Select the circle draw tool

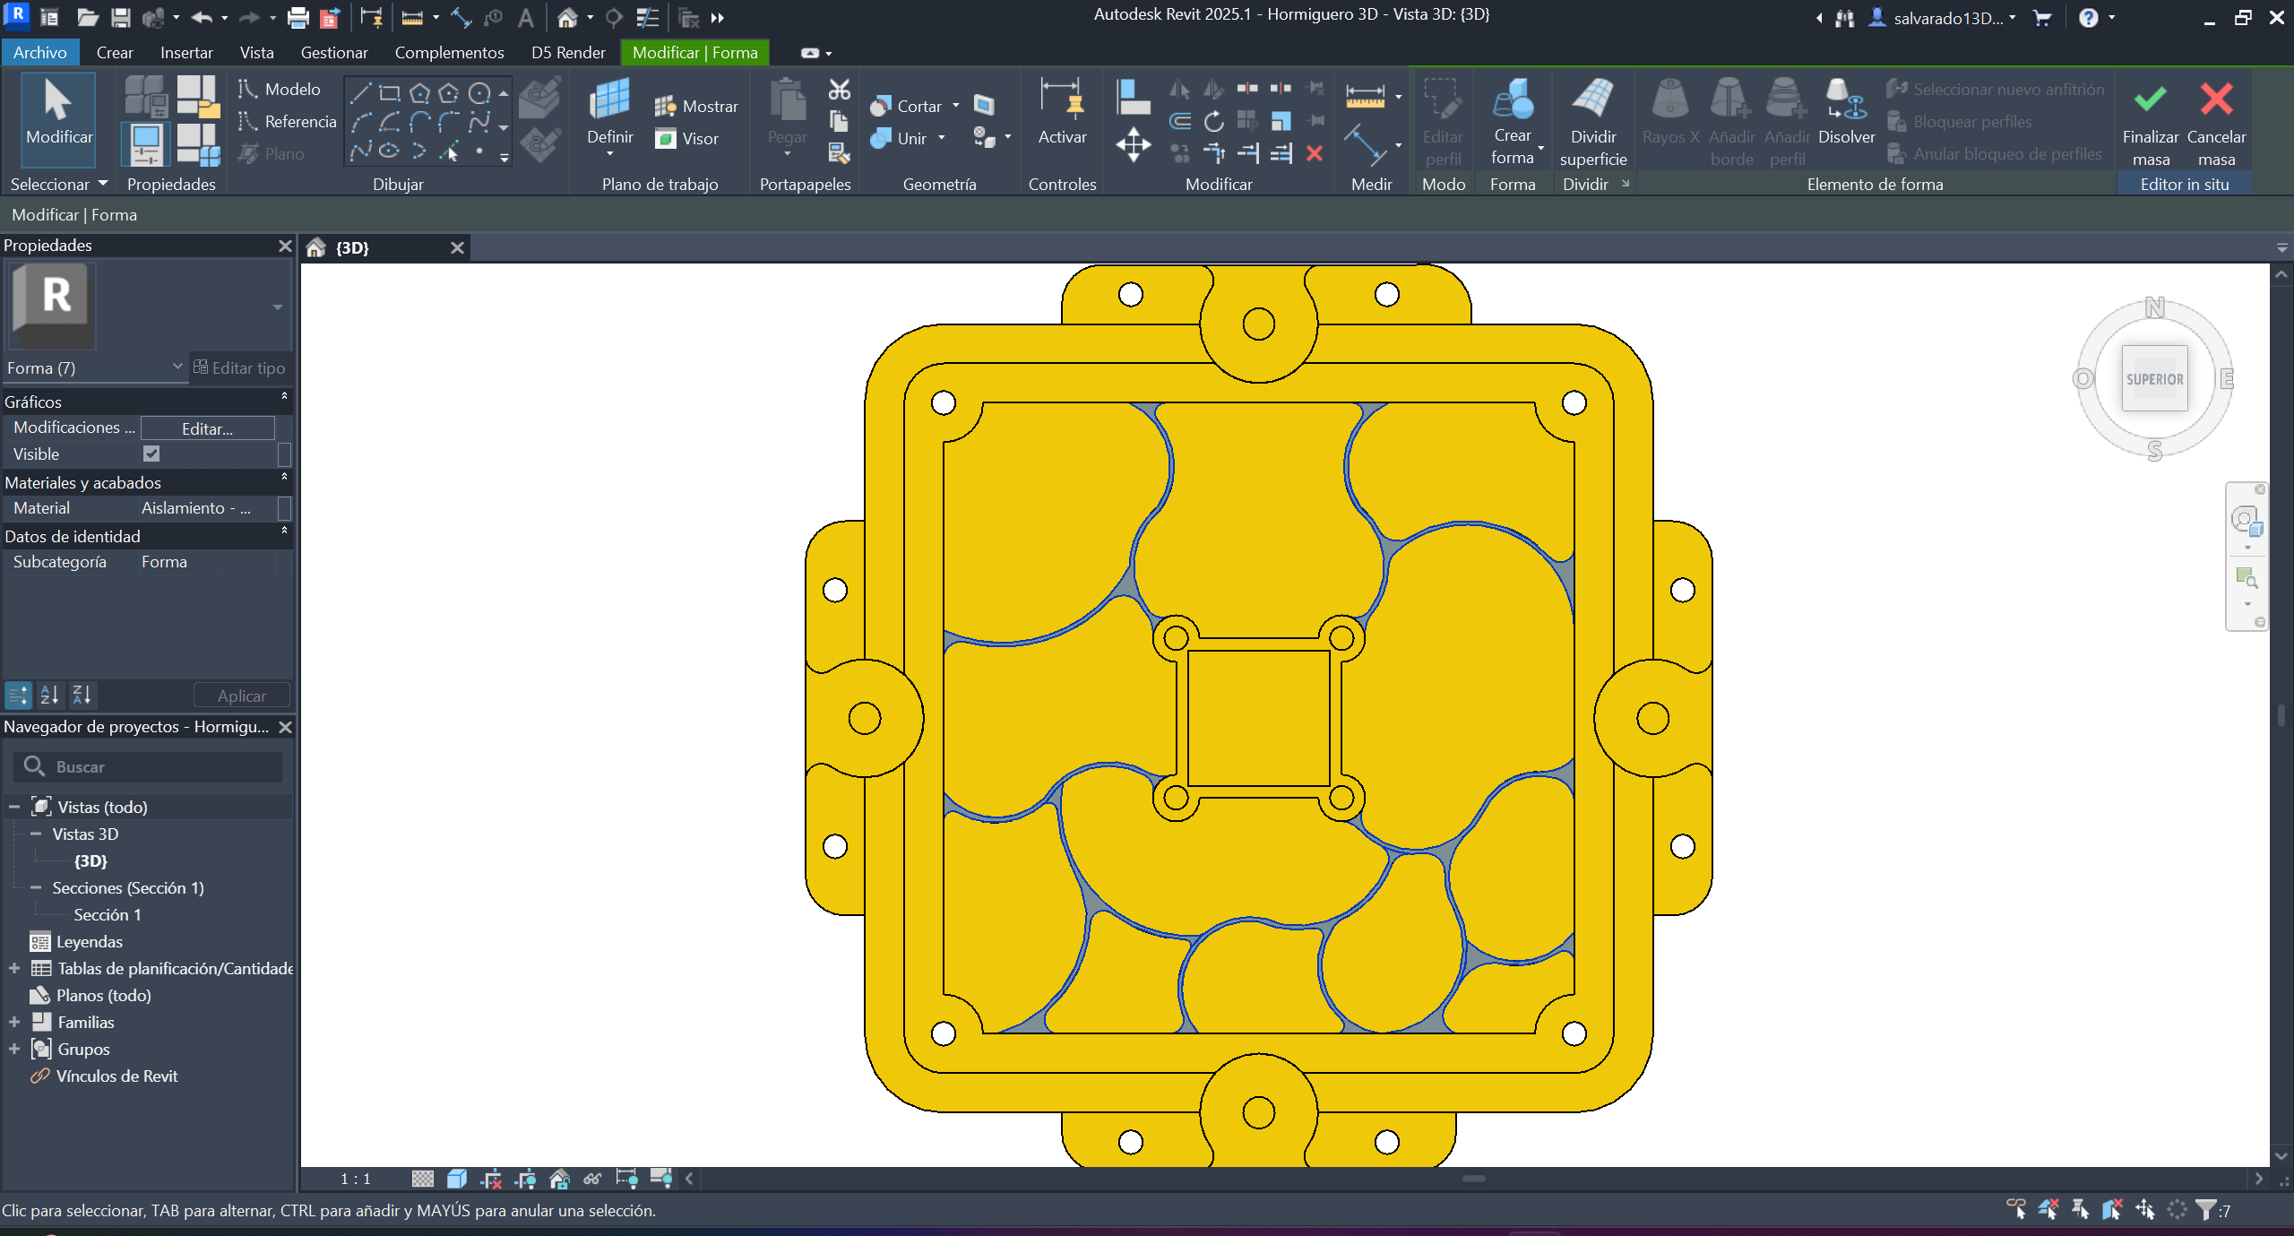tap(479, 93)
